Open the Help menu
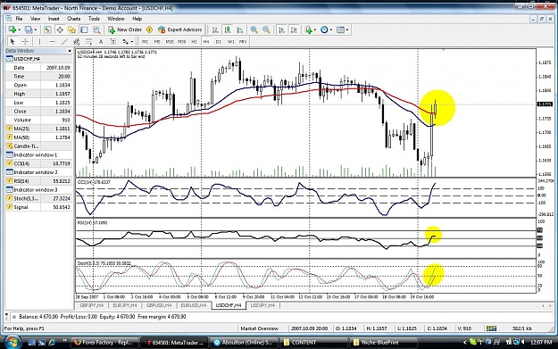Image resolution: width=558 pixels, height=349 pixels. pyautogui.click(x=137, y=19)
